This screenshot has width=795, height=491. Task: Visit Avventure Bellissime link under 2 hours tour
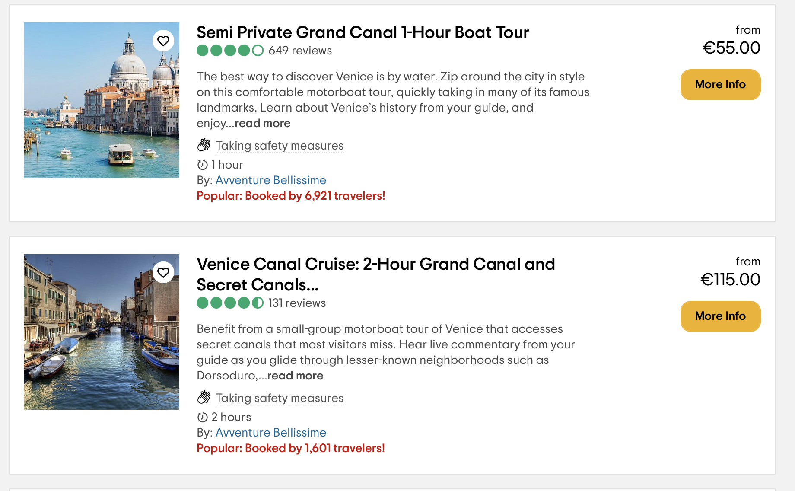pos(271,433)
